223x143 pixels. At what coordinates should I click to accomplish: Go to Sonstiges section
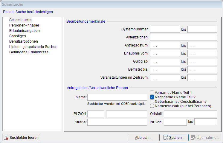pos(17,36)
